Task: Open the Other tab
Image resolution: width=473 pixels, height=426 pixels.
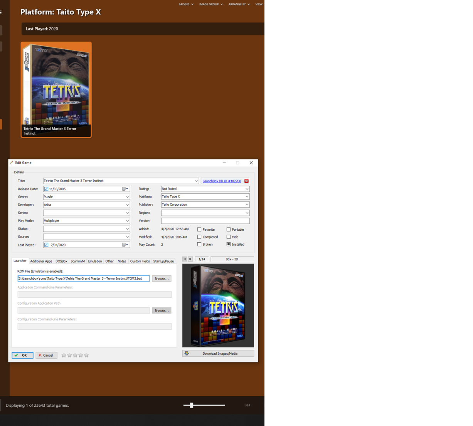Action: click(109, 261)
